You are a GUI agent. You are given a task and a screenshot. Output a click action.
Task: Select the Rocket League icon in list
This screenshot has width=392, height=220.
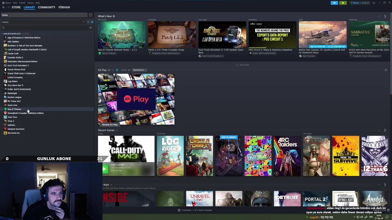click(x=5, y=97)
